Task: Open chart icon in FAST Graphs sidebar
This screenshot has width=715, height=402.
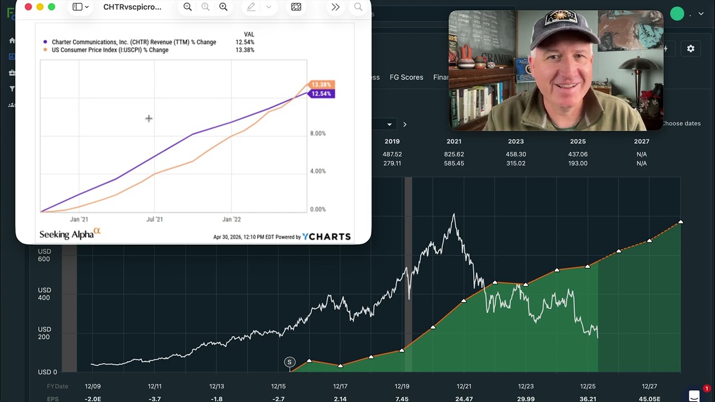Action: tap(12, 56)
